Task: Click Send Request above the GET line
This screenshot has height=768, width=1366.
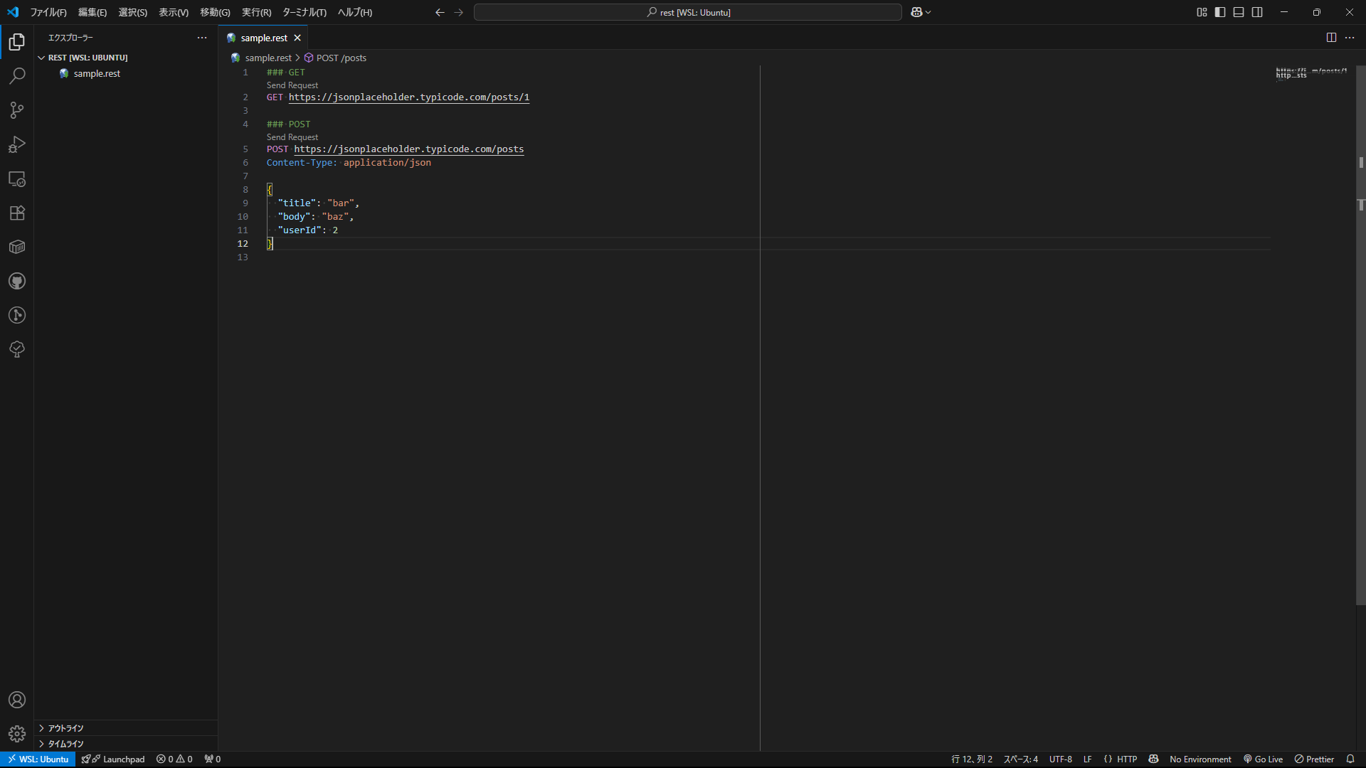Action: (292, 85)
